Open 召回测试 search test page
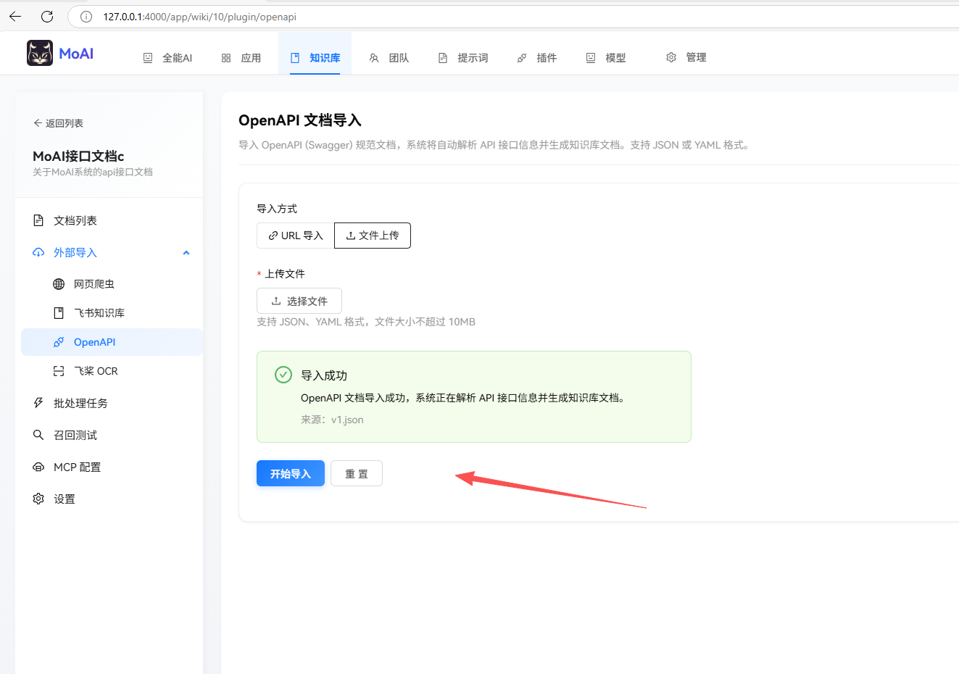959x674 pixels. point(75,435)
